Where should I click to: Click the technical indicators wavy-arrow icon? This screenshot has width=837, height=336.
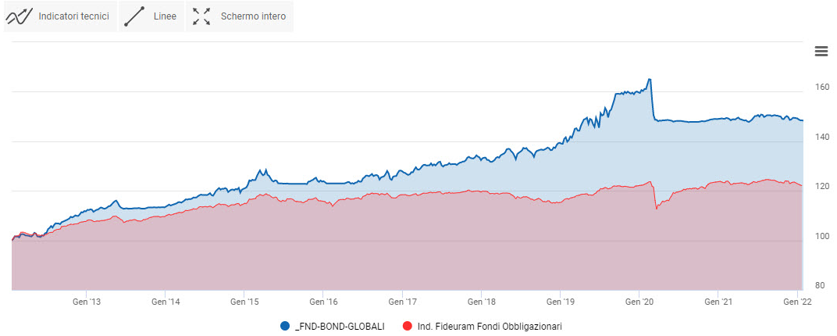click(x=20, y=16)
